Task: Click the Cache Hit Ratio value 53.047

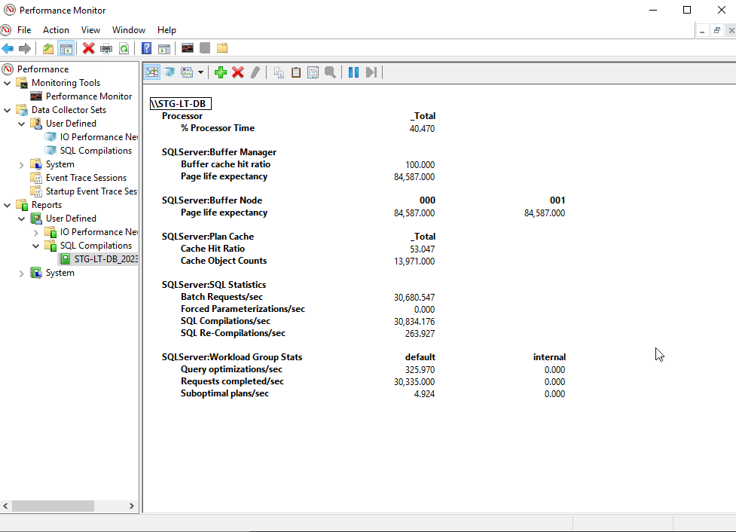Action: (422, 249)
